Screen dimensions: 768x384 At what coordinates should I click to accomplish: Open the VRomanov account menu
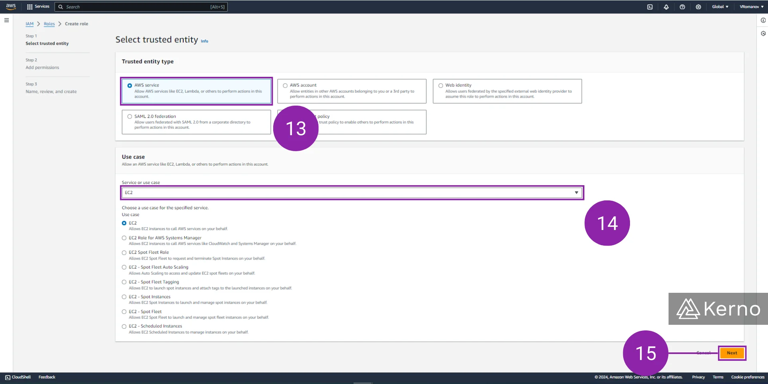coord(751,7)
